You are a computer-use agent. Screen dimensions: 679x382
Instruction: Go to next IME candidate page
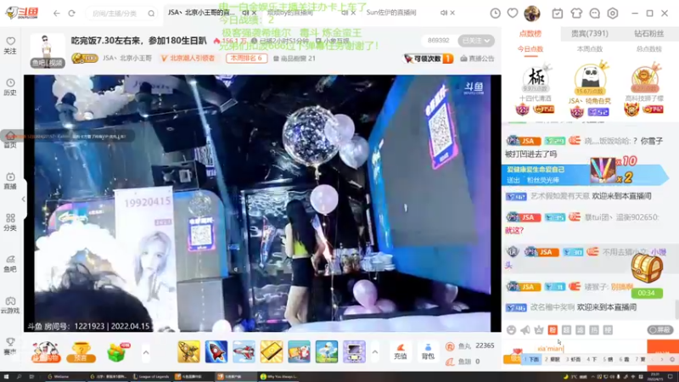point(662,359)
